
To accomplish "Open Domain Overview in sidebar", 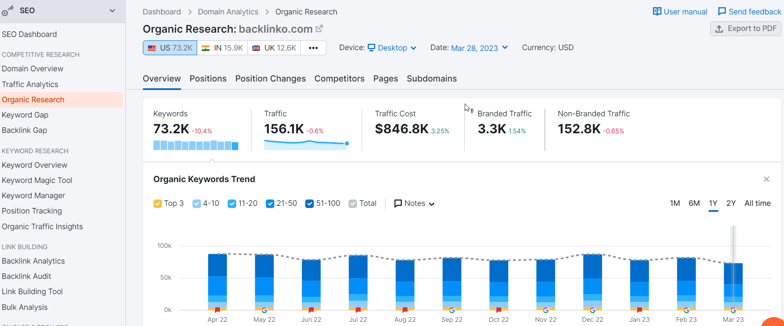I will (x=33, y=69).
